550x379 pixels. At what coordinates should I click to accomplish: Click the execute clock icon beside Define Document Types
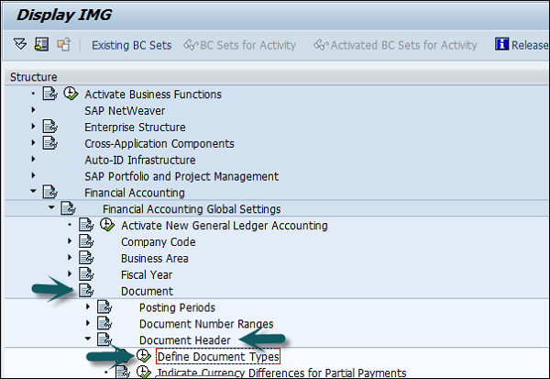(x=144, y=356)
